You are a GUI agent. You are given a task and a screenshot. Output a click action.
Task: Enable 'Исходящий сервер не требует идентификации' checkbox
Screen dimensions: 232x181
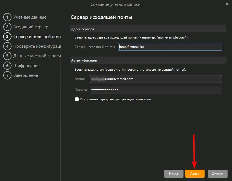click(x=77, y=99)
